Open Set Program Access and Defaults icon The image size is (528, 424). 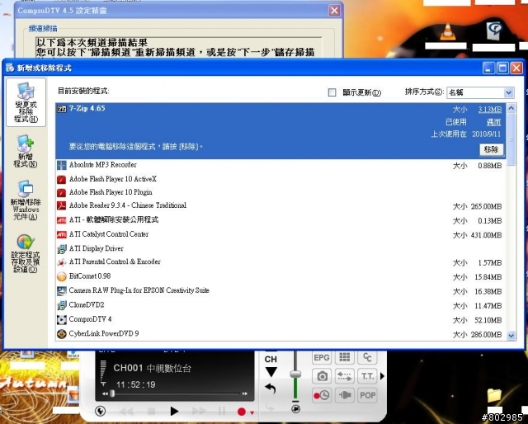[26, 253]
